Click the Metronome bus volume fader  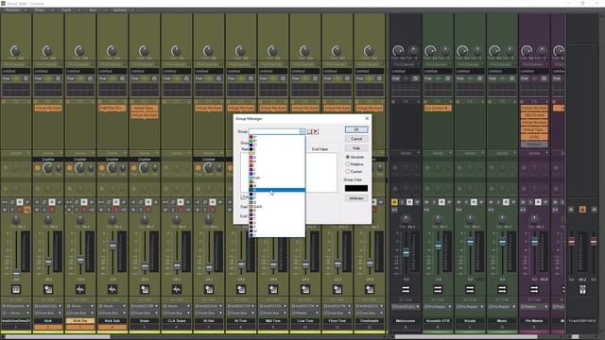point(406,253)
